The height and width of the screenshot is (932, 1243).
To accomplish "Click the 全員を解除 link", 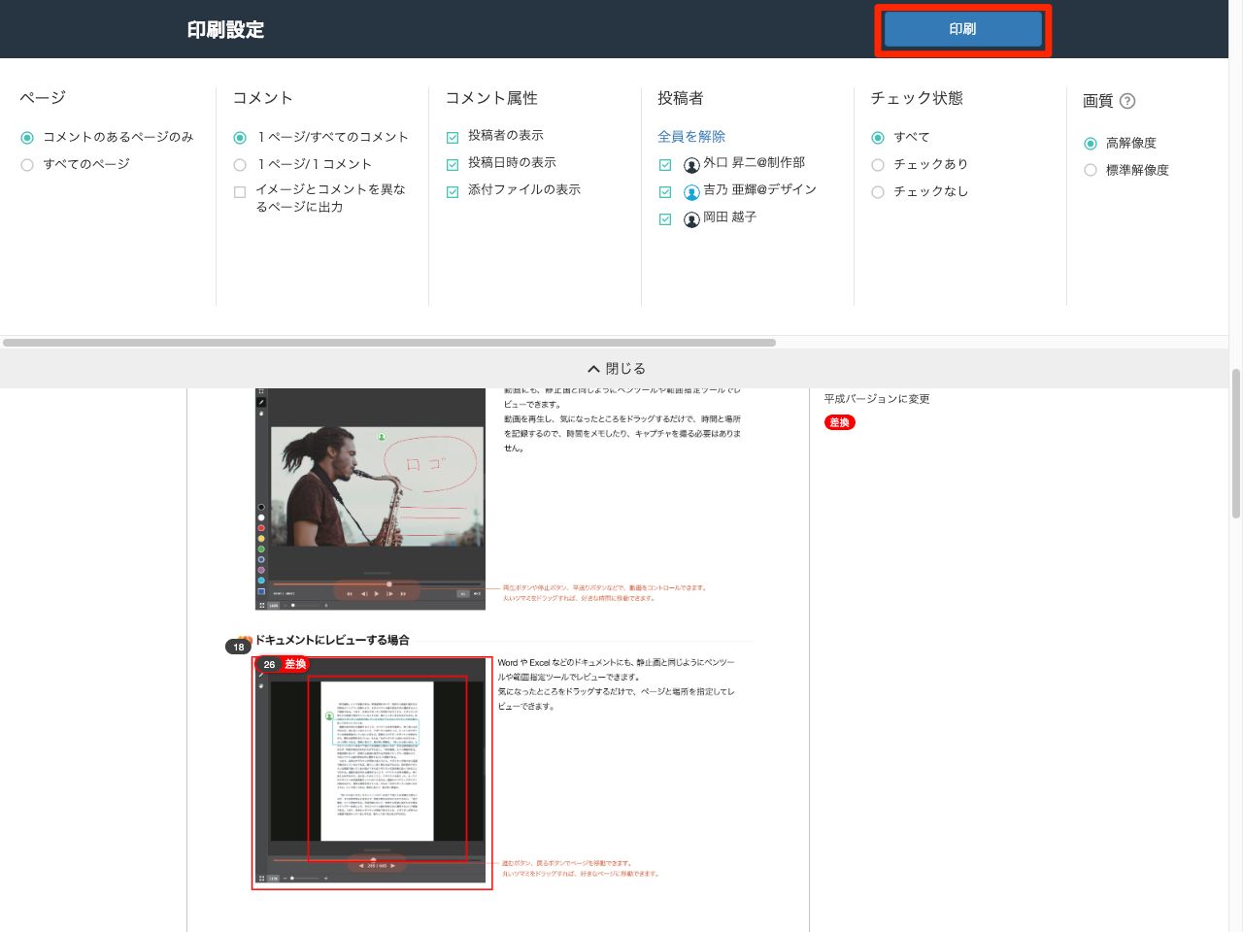I will 690,137.
